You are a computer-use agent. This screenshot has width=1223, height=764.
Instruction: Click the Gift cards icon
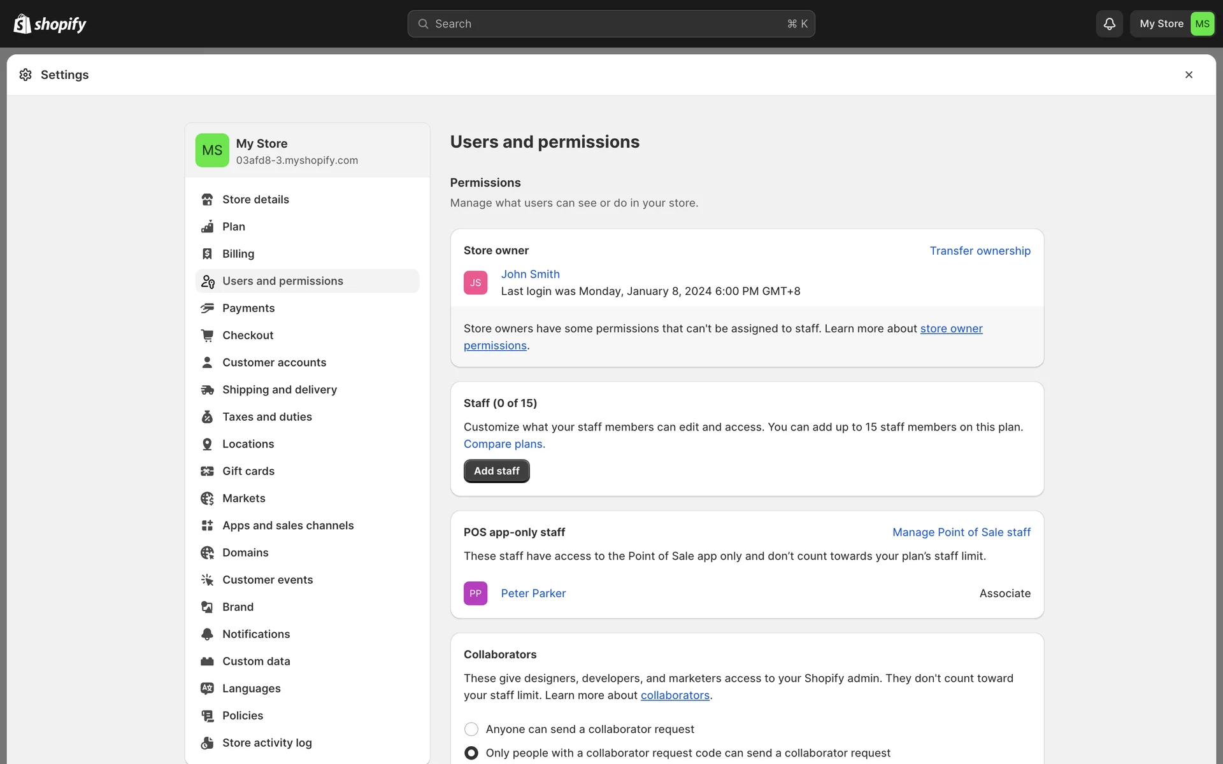pyautogui.click(x=207, y=471)
